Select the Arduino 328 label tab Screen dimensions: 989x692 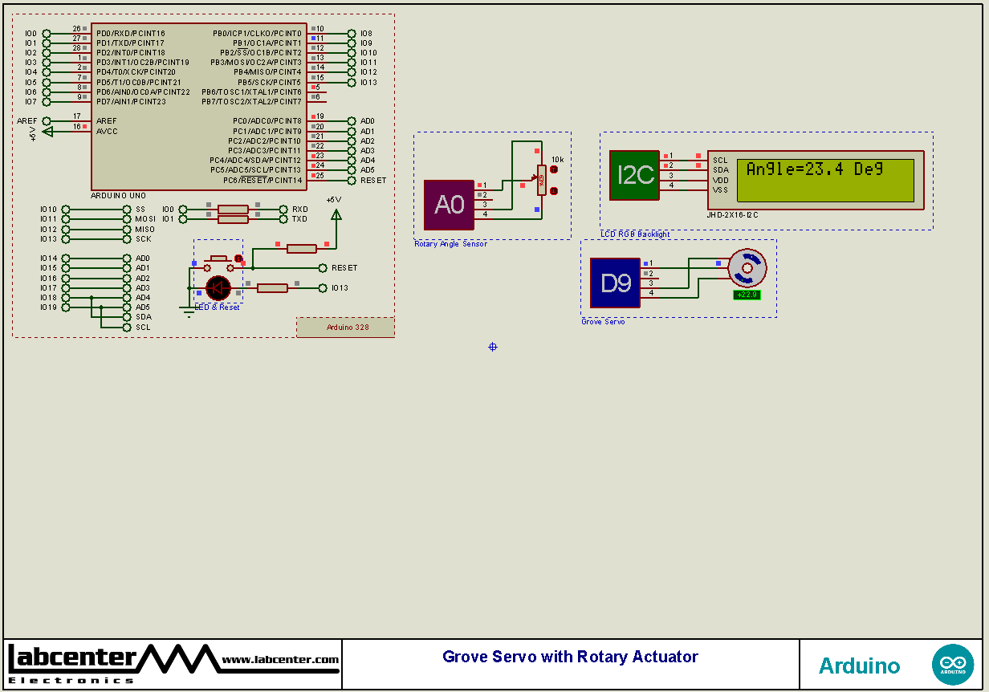pyautogui.click(x=345, y=327)
